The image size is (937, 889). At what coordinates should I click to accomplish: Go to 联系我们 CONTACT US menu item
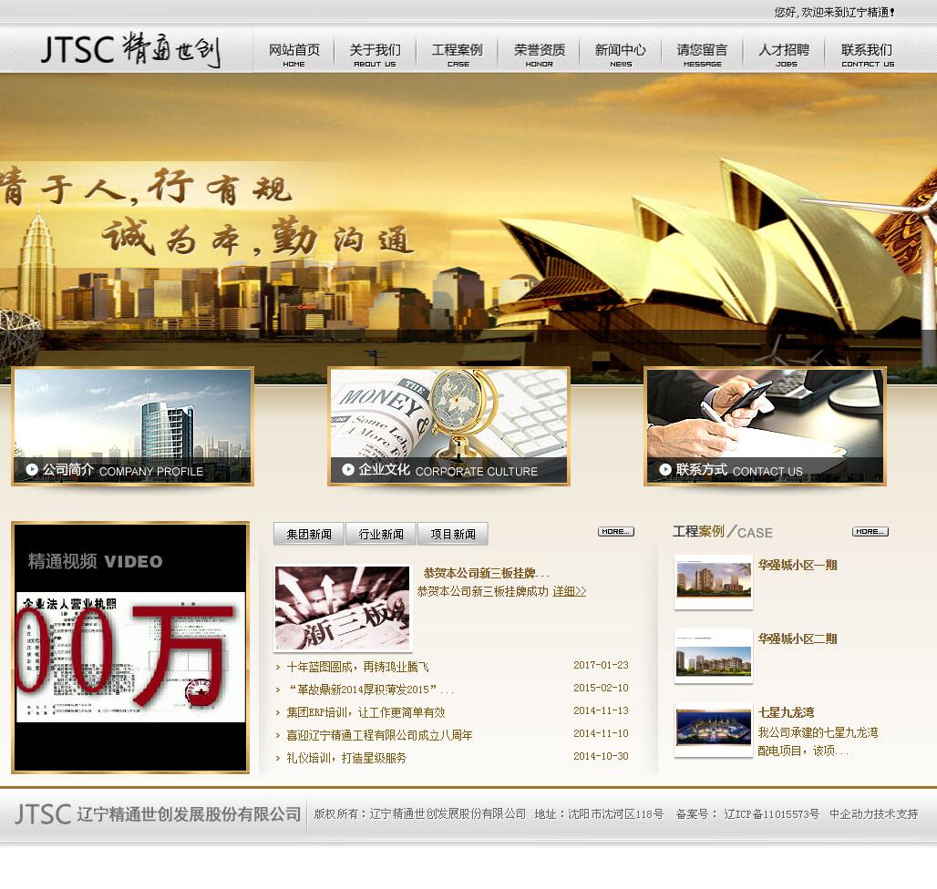[867, 55]
